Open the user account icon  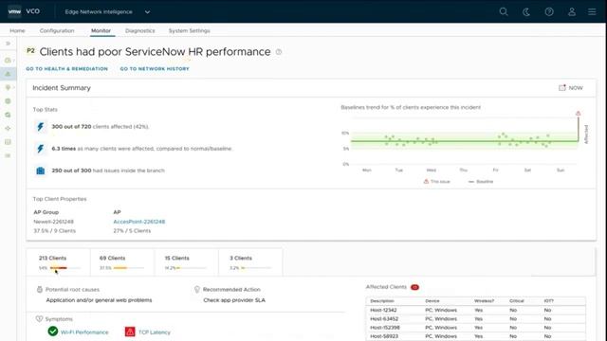[572, 12]
